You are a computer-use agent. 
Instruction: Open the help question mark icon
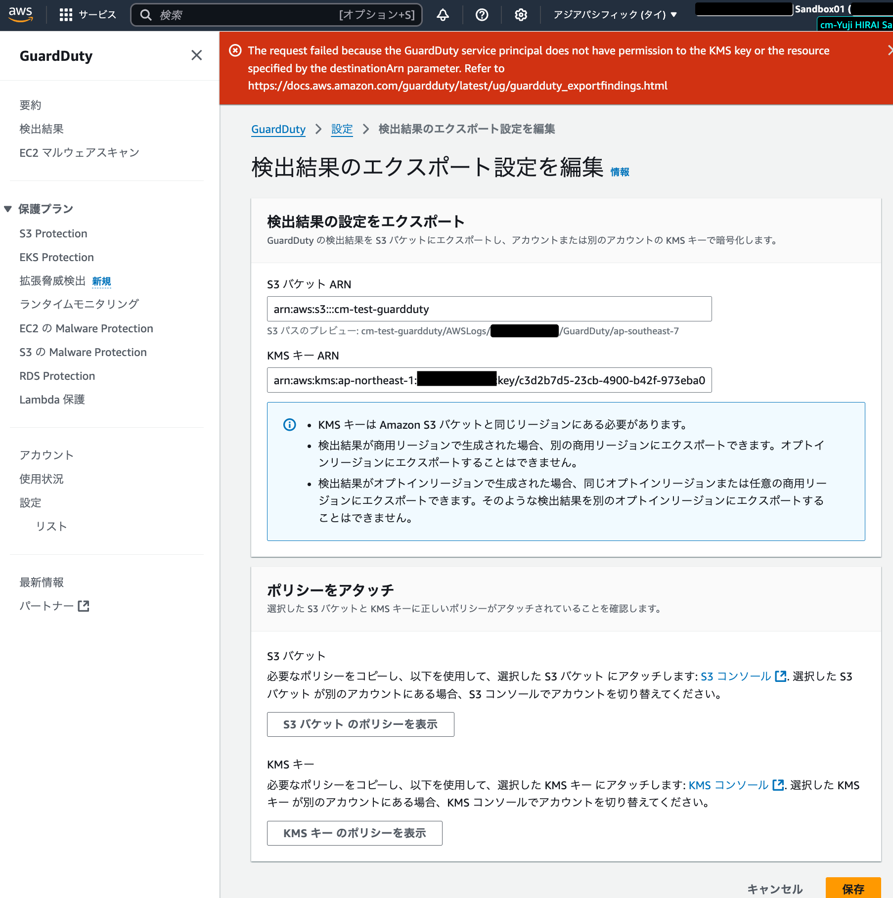tap(482, 15)
